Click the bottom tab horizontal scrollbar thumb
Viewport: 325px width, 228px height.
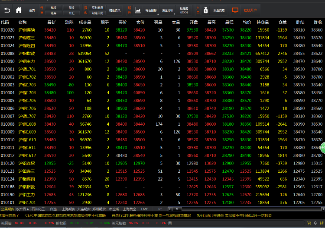click(x=177, y=209)
